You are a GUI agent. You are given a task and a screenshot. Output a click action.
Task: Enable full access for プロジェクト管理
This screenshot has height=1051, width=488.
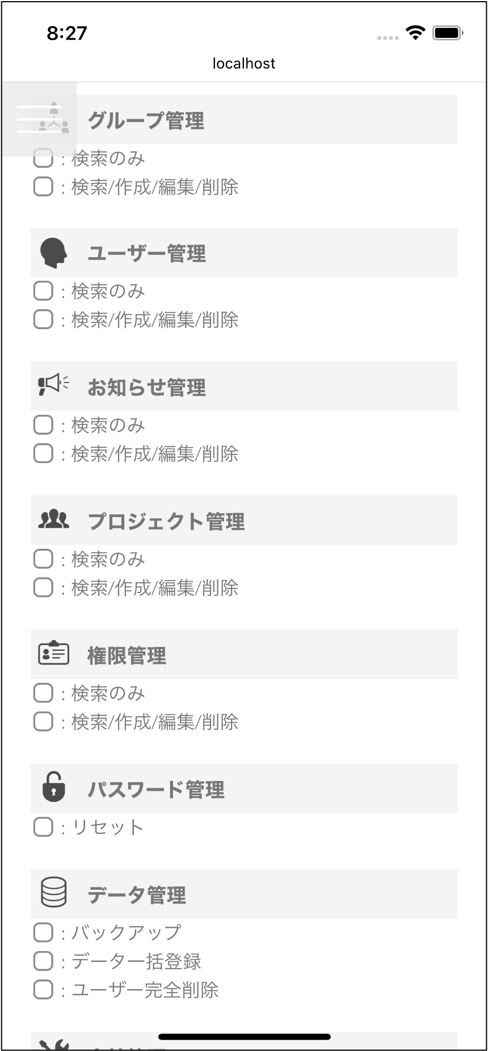click(x=43, y=587)
